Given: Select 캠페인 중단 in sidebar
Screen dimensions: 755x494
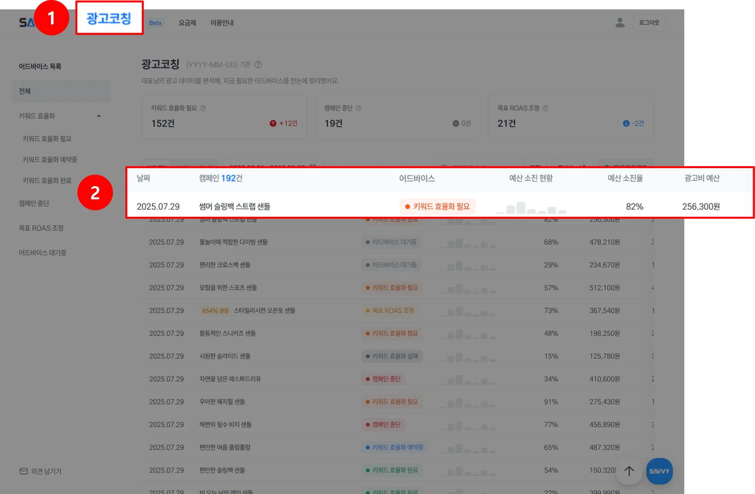Looking at the screenshot, I should coord(34,203).
